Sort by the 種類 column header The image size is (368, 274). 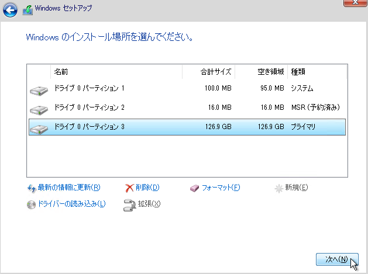coord(317,72)
